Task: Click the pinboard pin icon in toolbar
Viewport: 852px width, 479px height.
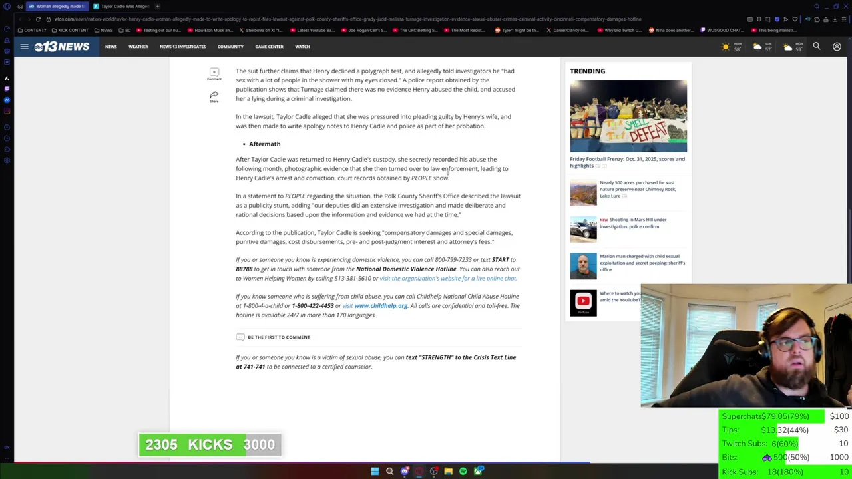Action: click(759, 19)
